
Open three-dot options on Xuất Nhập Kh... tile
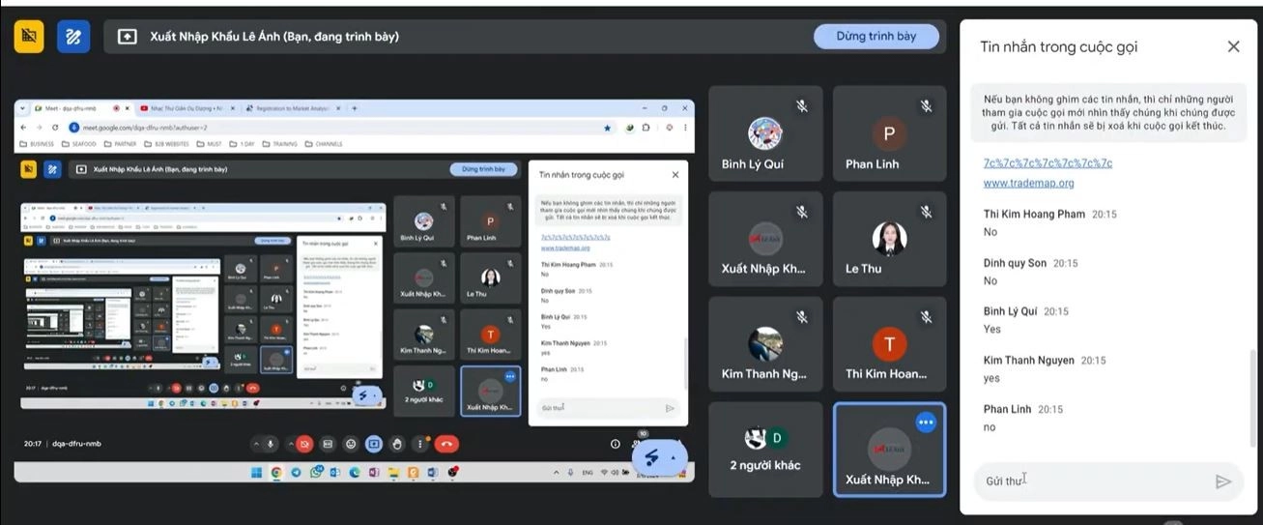926,423
